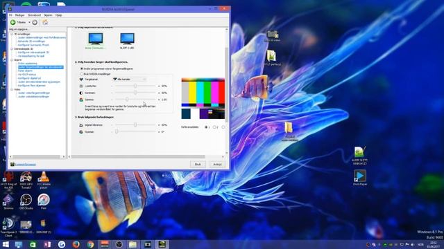Select 'Andre programmer styrer fargeinnstillingene' radio button
The height and width of the screenshot is (249, 444).
tap(82, 68)
